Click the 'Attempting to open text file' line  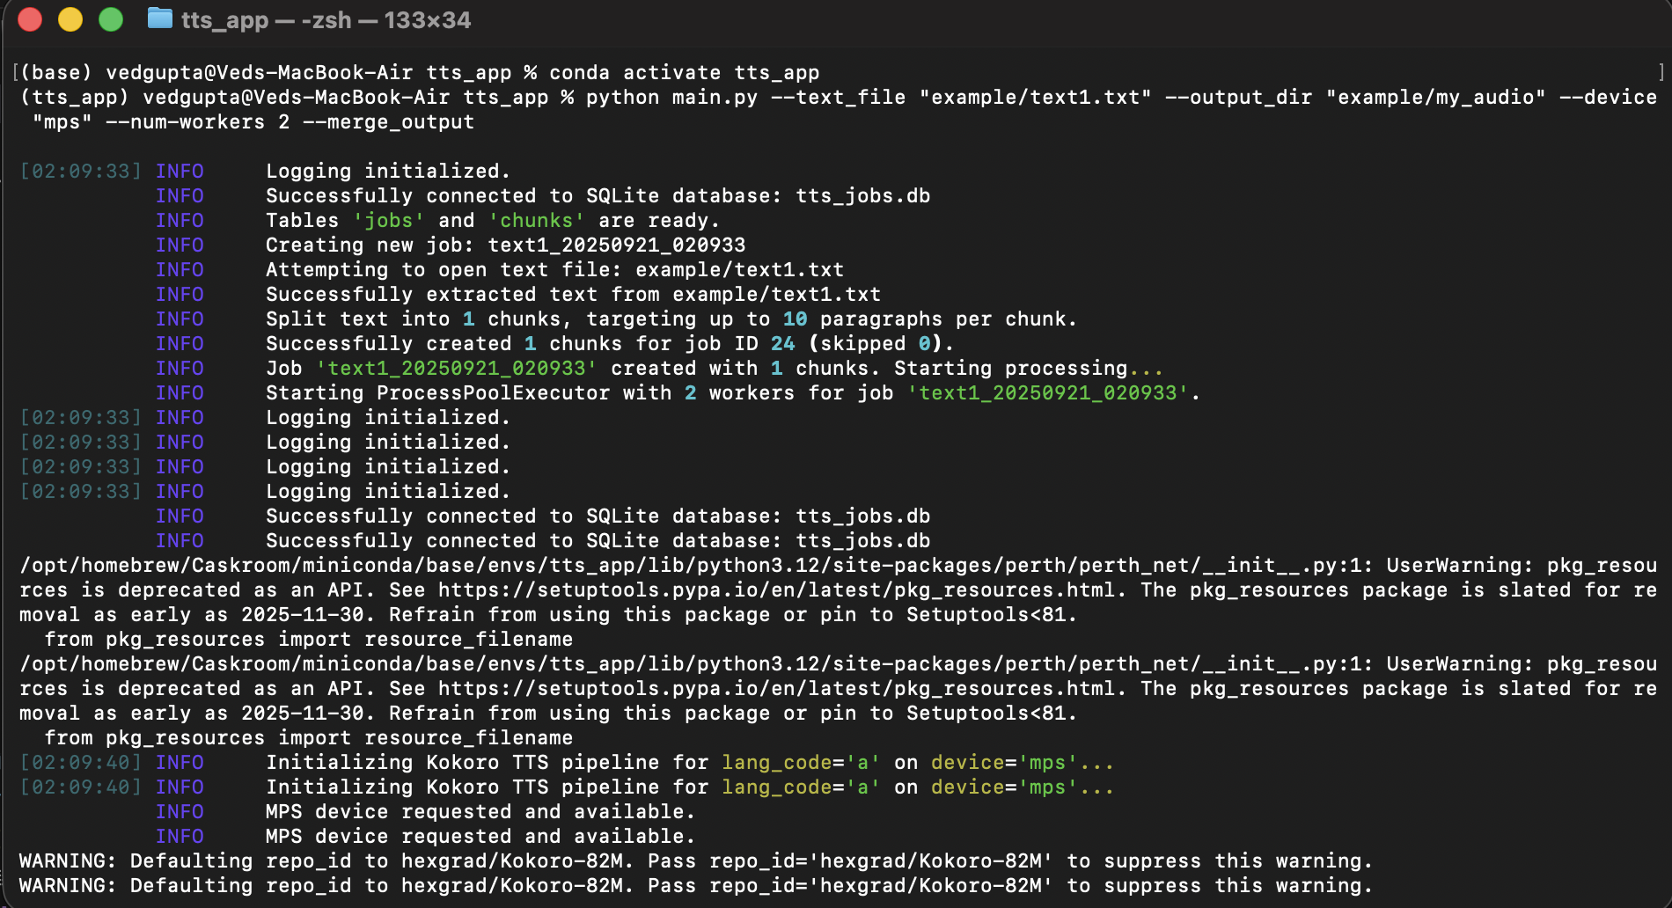click(x=554, y=270)
